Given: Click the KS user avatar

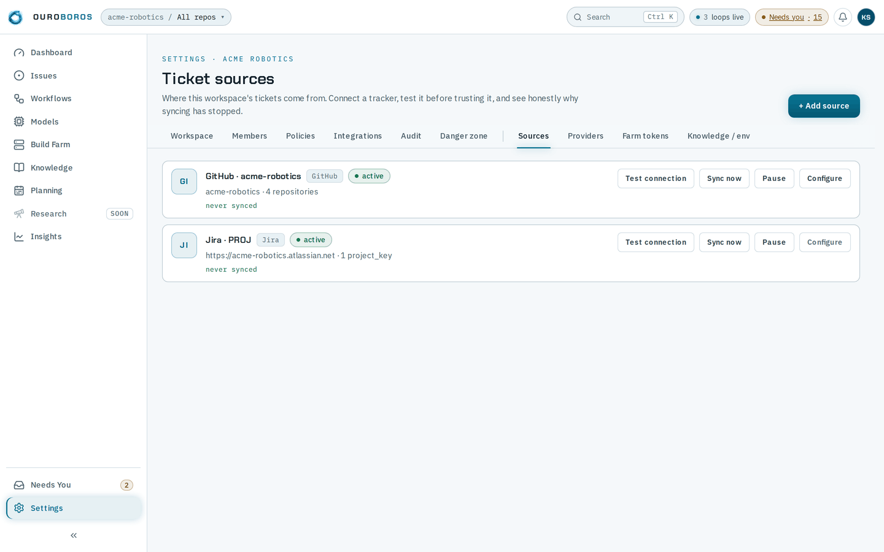Looking at the screenshot, I should coord(866,17).
